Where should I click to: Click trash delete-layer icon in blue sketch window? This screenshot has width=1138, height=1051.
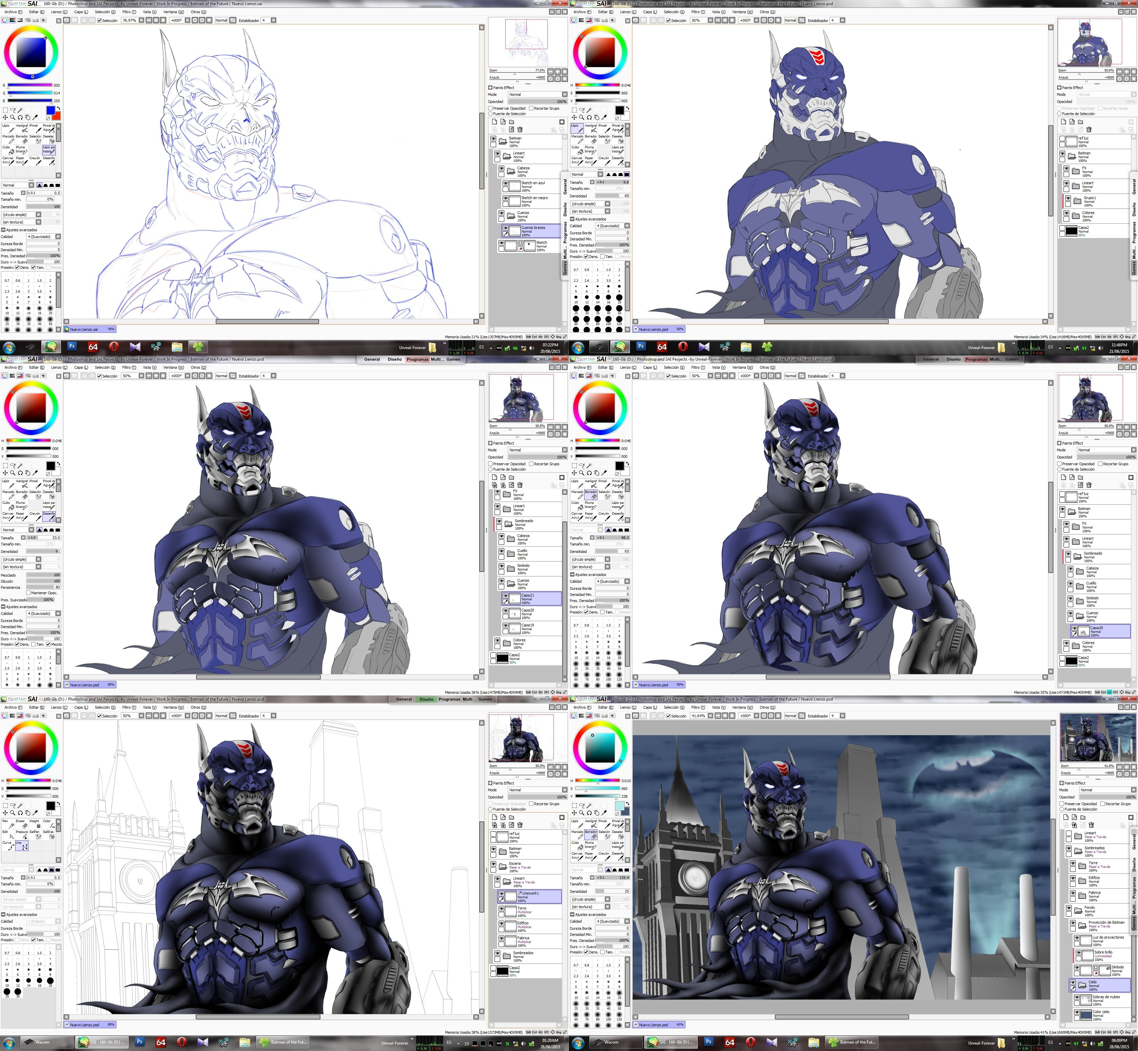coord(520,130)
